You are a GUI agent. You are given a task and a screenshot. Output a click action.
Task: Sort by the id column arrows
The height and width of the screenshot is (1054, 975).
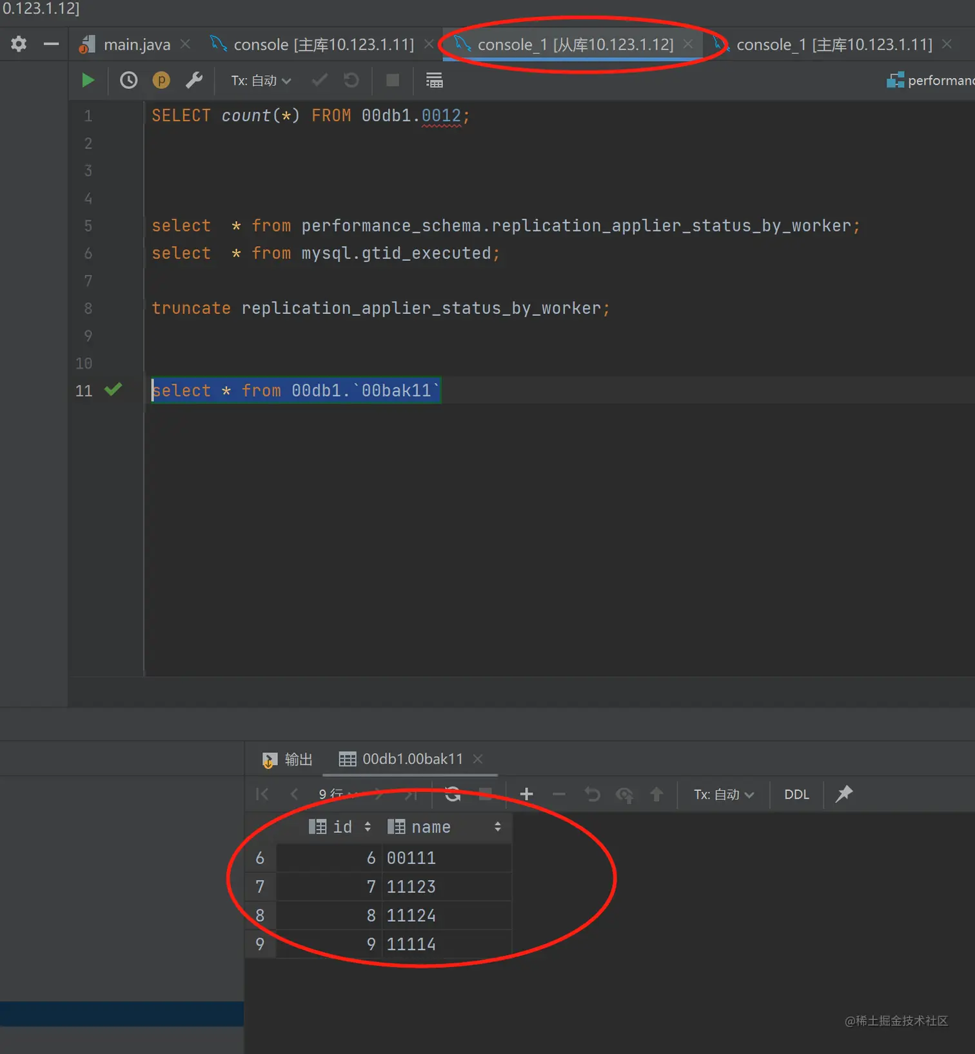point(368,826)
